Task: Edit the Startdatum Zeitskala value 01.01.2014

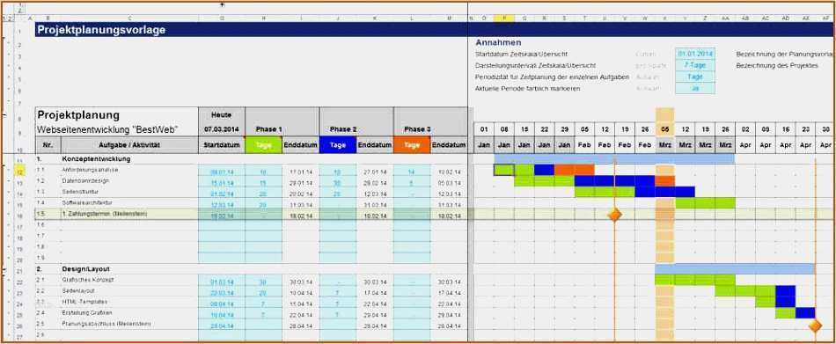Action: pos(695,54)
